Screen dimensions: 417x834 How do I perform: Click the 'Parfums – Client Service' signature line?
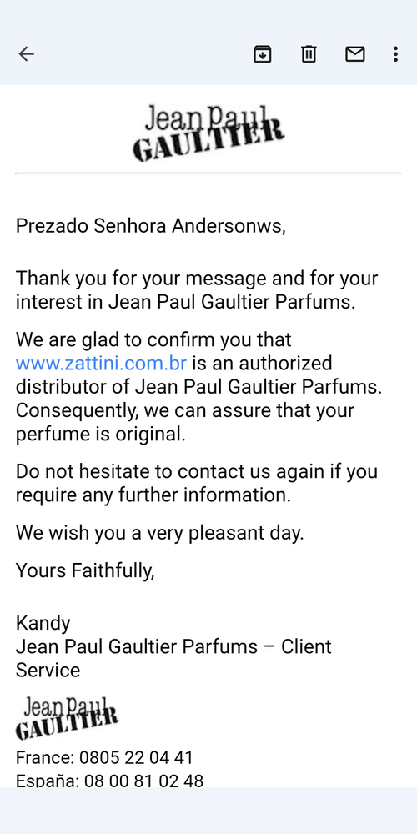click(x=173, y=658)
